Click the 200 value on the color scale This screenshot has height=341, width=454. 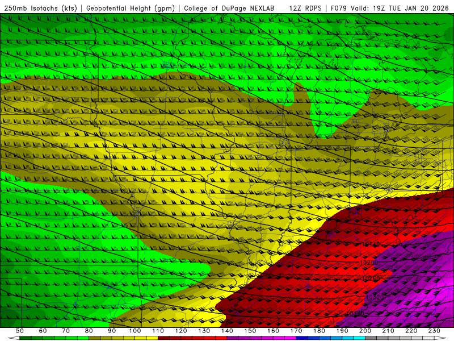pyautogui.click(x=365, y=331)
